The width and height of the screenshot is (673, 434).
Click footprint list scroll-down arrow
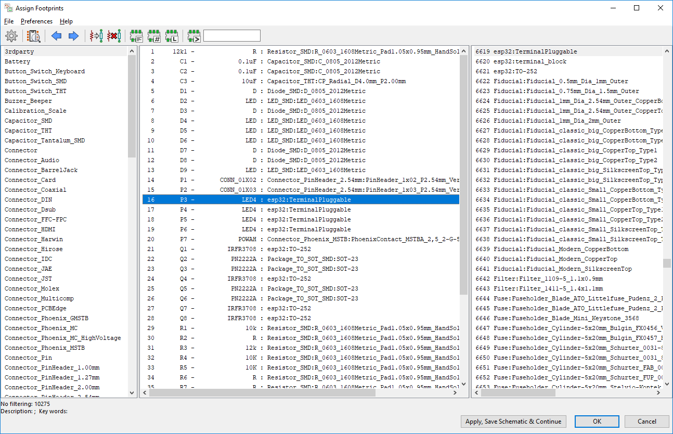pos(667,384)
